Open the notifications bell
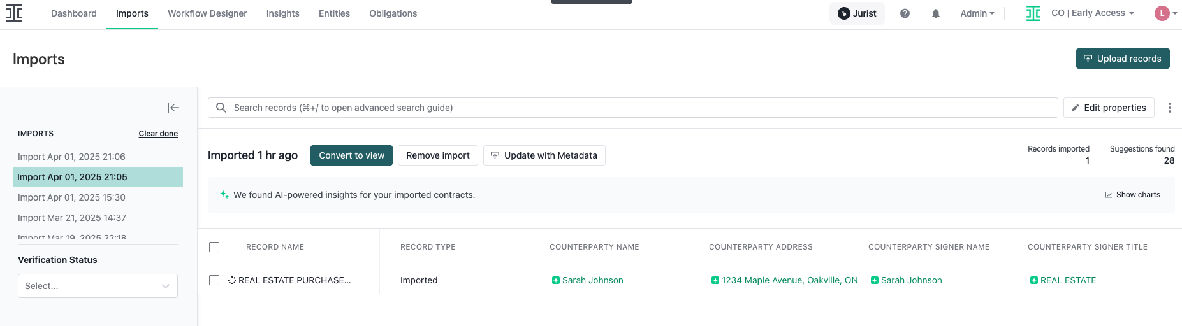 coord(935,13)
